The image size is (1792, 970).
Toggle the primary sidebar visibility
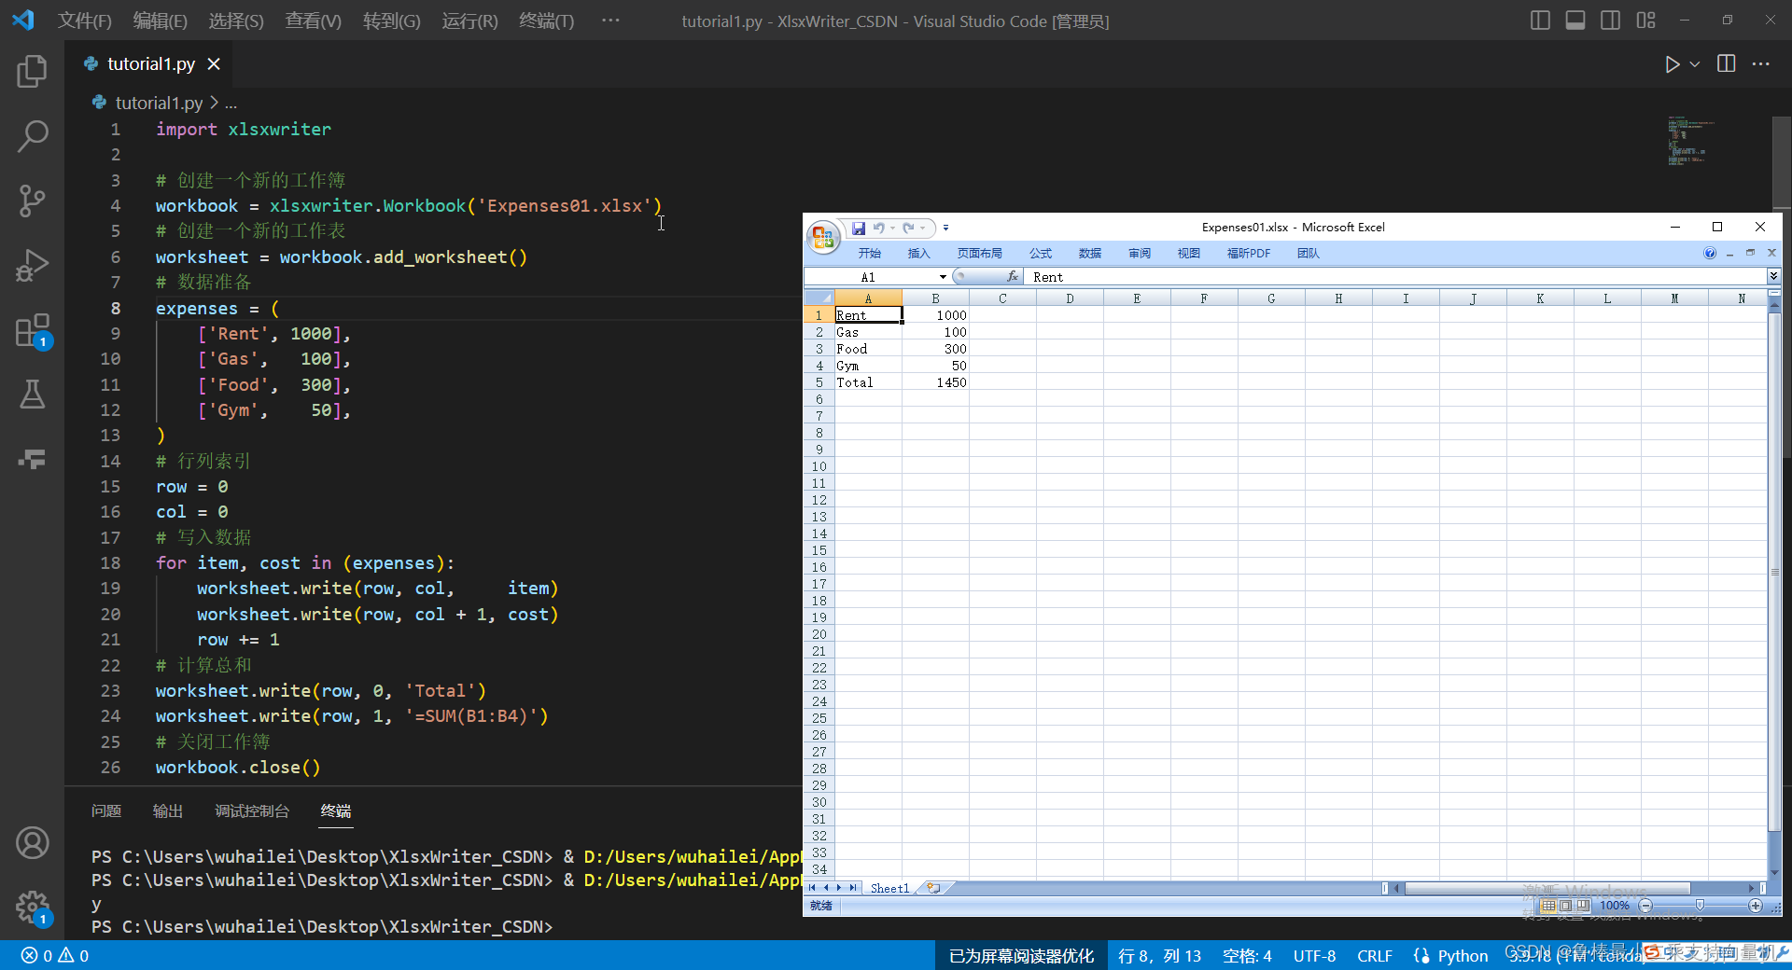point(1540,20)
